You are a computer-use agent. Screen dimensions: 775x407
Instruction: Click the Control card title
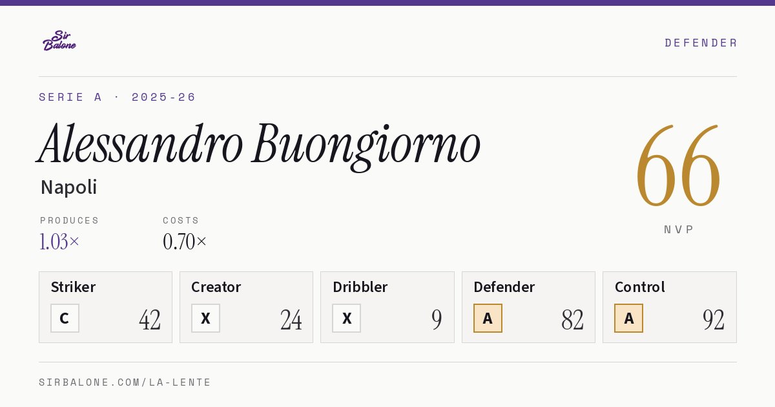pos(639,287)
